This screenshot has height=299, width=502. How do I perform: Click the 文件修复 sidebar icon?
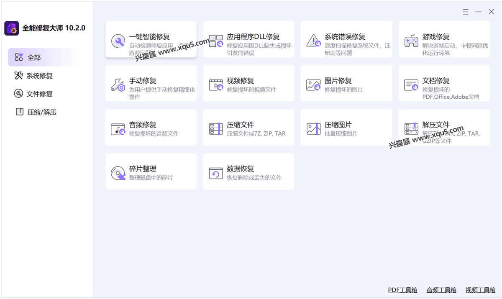(x=19, y=94)
